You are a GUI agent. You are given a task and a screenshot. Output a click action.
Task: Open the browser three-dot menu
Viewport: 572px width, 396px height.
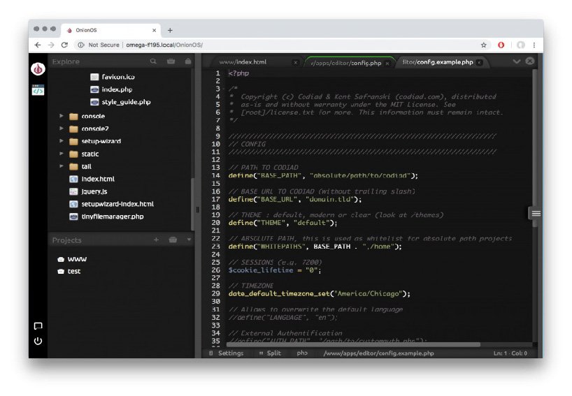[534, 45]
